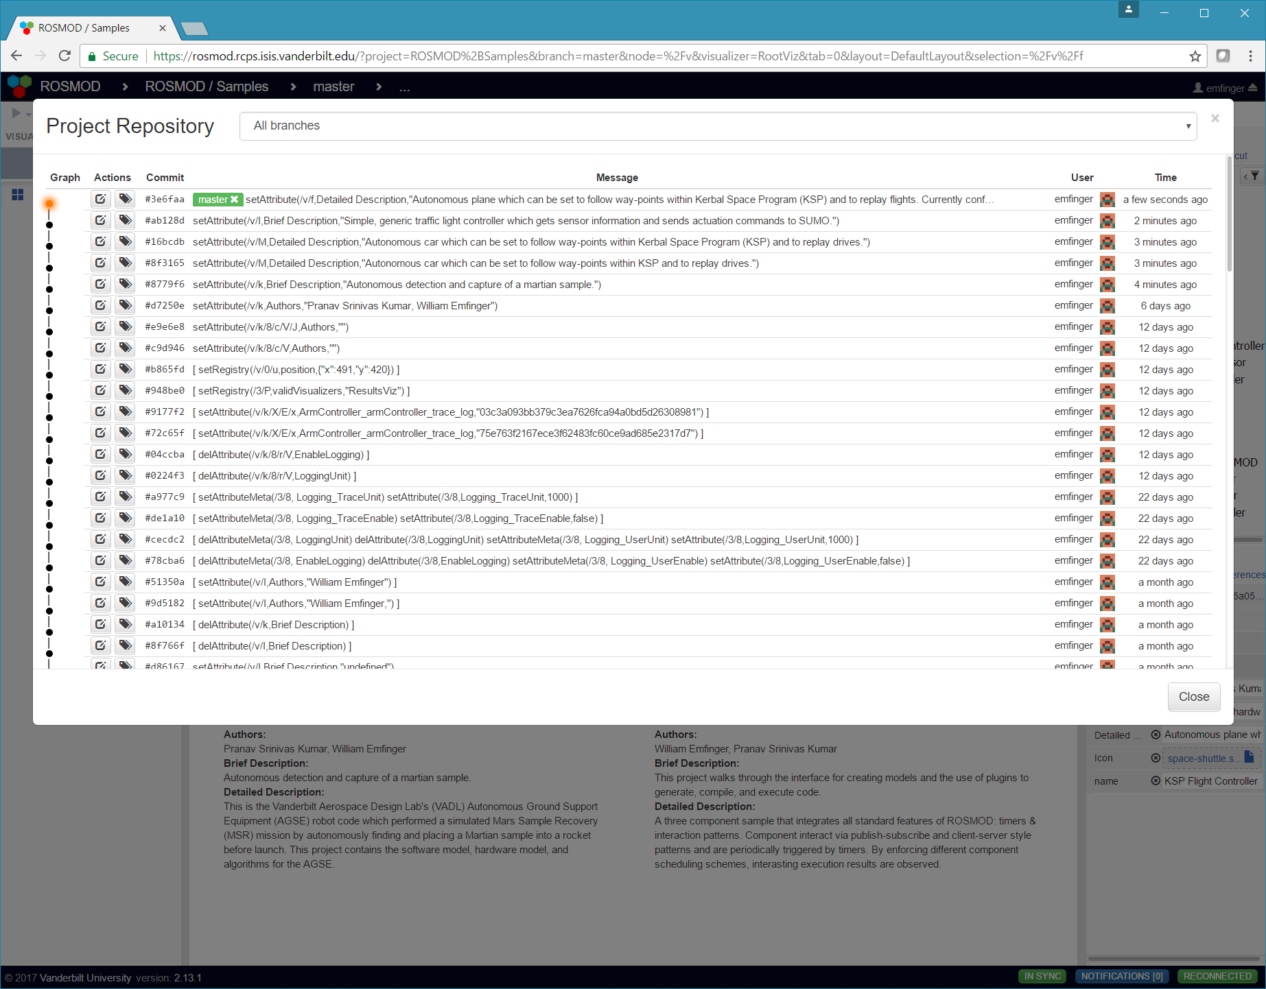Click the tag icon for commit #16bcdb
The height and width of the screenshot is (989, 1266).
pyautogui.click(x=125, y=242)
